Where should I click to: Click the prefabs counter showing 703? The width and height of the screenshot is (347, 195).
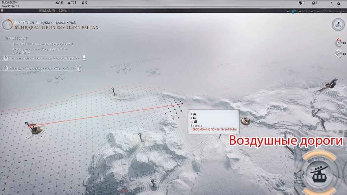click(x=72, y=3)
